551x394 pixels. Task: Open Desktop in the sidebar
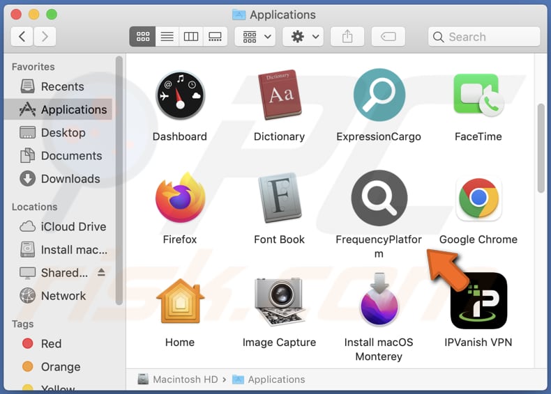(59, 133)
